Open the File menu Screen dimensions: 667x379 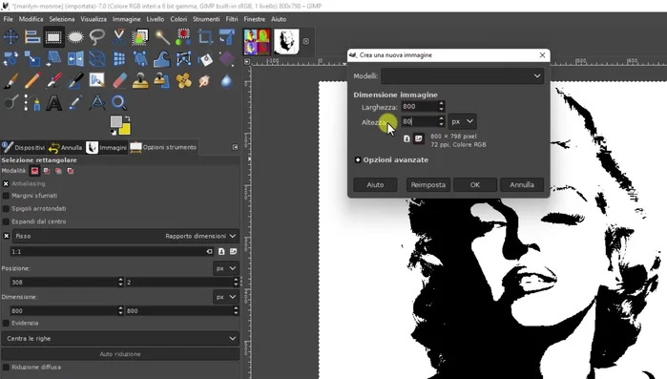pyautogui.click(x=8, y=19)
